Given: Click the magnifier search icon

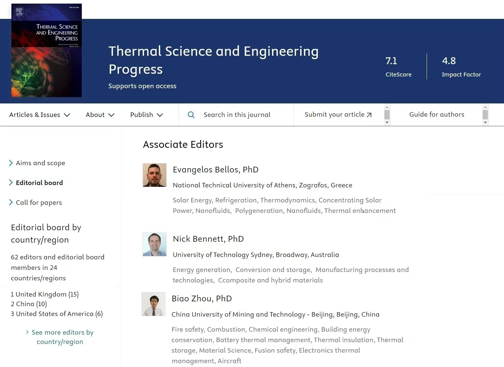Looking at the screenshot, I should point(191,115).
